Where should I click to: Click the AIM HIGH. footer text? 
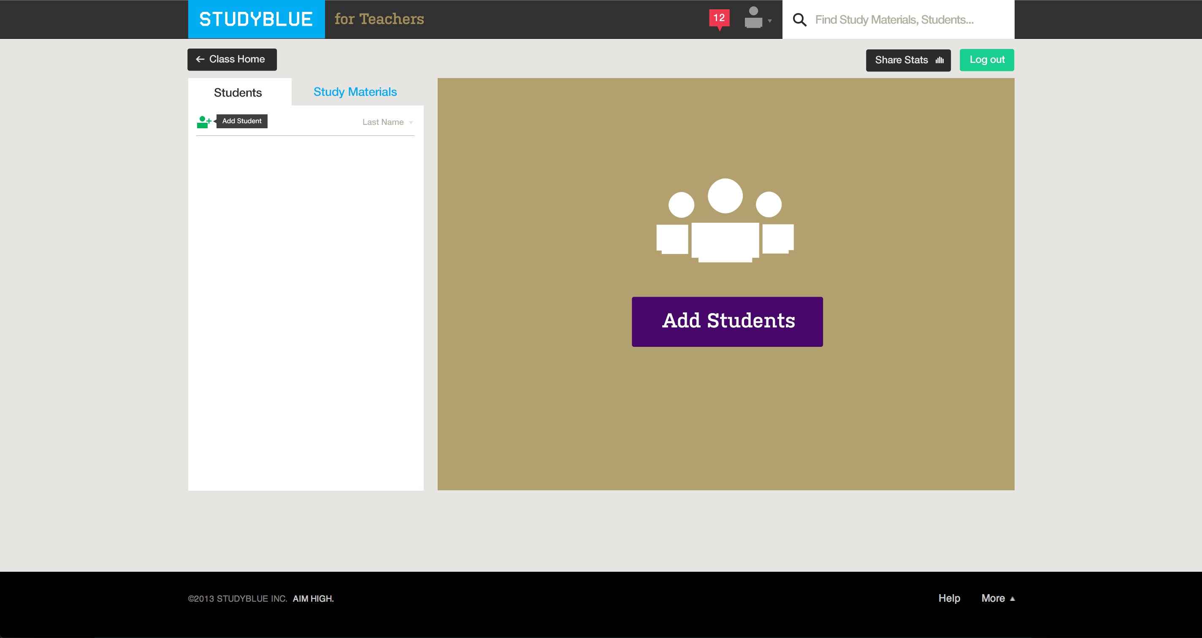[313, 598]
